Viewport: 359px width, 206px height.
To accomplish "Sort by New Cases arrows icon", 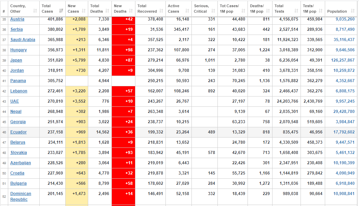I will [x=83, y=11].
